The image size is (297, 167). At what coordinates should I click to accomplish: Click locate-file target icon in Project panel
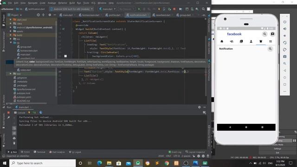[38, 15]
